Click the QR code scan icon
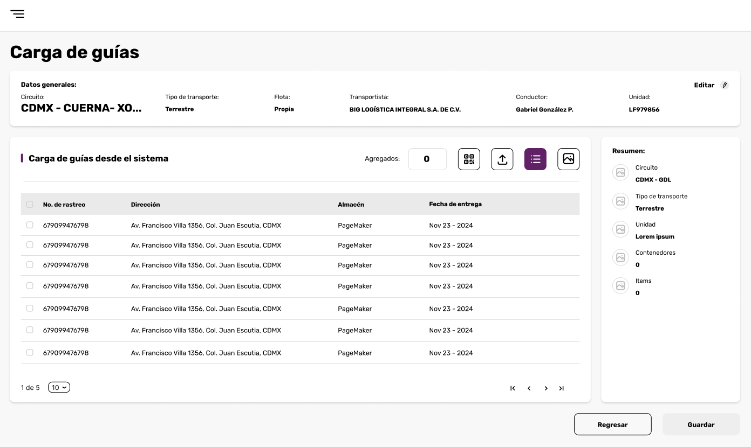This screenshot has height=447, width=751. pos(469,159)
